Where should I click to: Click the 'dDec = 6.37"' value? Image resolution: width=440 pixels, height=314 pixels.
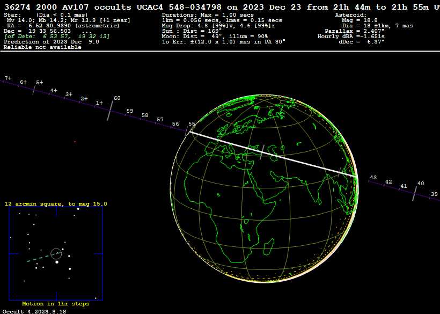362,42
